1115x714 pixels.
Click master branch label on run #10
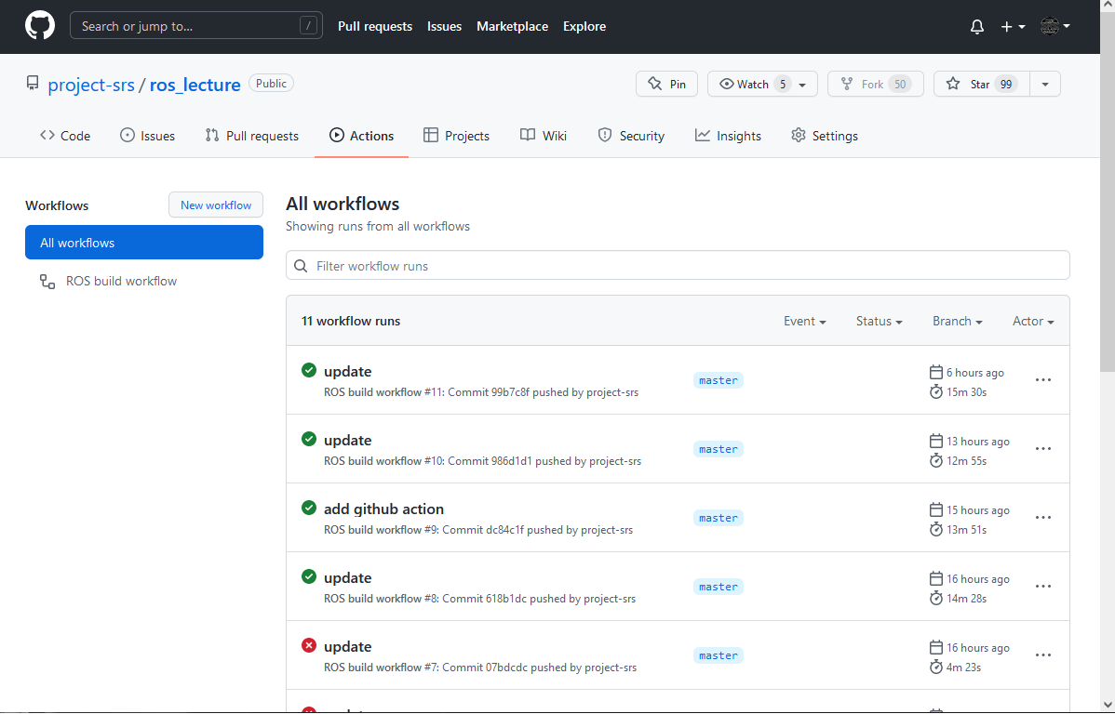coord(719,449)
